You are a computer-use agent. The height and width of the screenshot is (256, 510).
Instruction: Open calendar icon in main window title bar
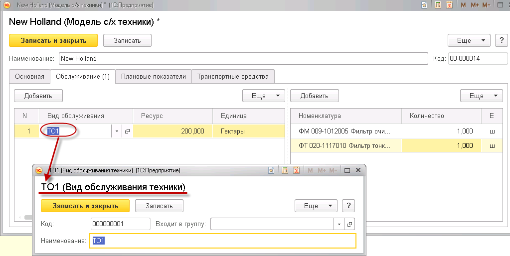pos(450,5)
